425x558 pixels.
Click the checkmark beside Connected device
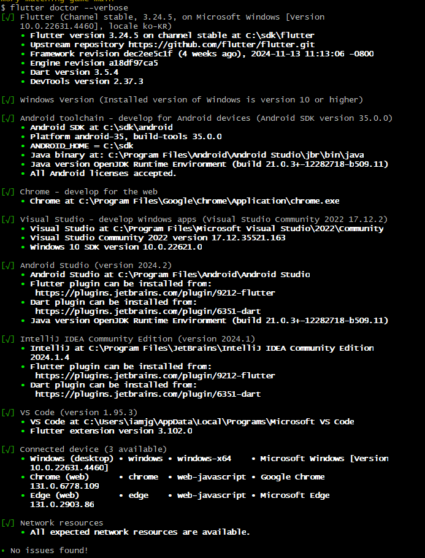[8, 449]
